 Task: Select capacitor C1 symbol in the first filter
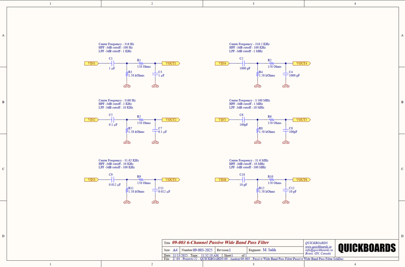click(x=111, y=63)
